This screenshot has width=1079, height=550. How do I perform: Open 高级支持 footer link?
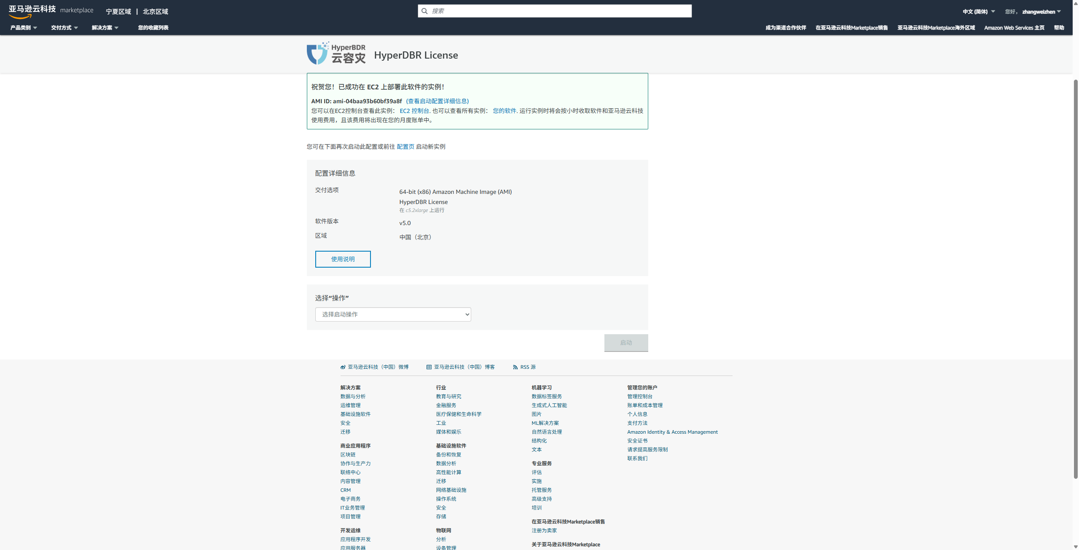542,499
